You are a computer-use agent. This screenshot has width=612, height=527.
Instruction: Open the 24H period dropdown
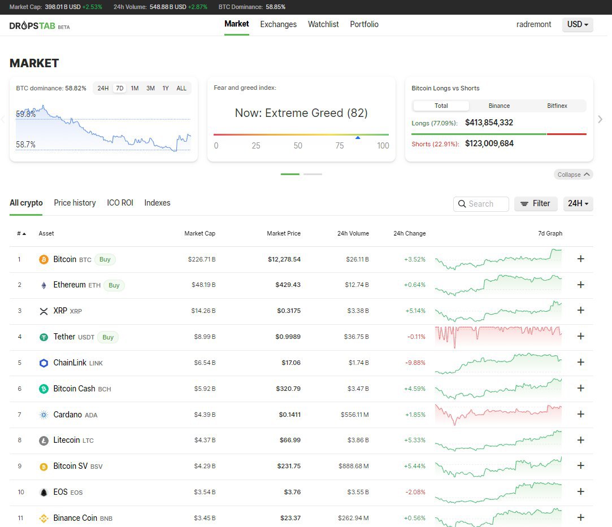coord(578,203)
